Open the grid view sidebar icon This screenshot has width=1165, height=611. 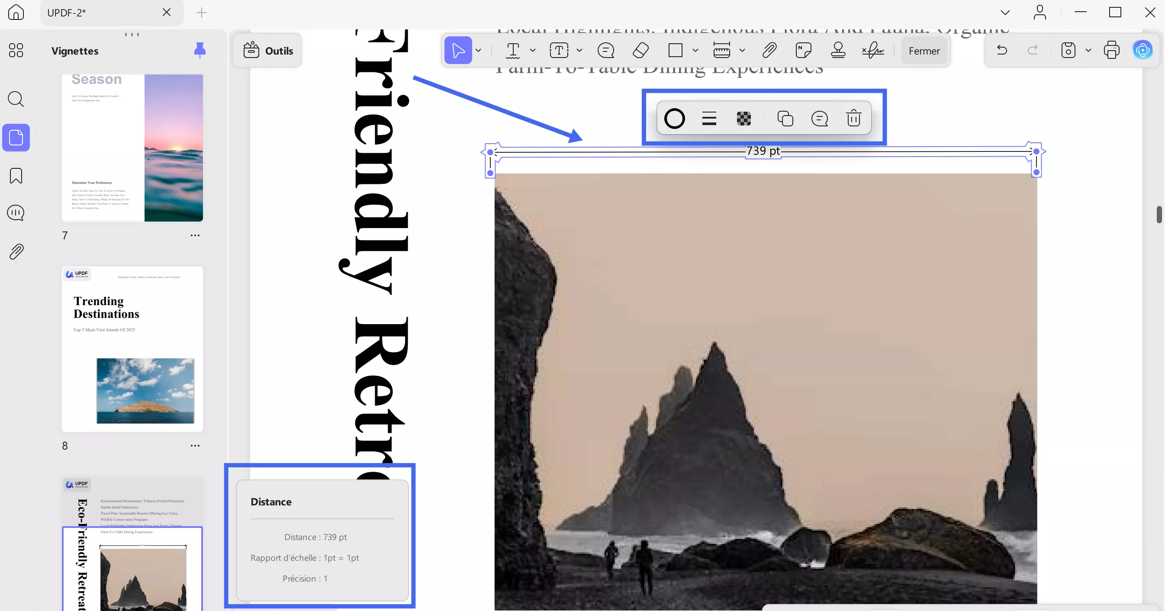pos(16,50)
